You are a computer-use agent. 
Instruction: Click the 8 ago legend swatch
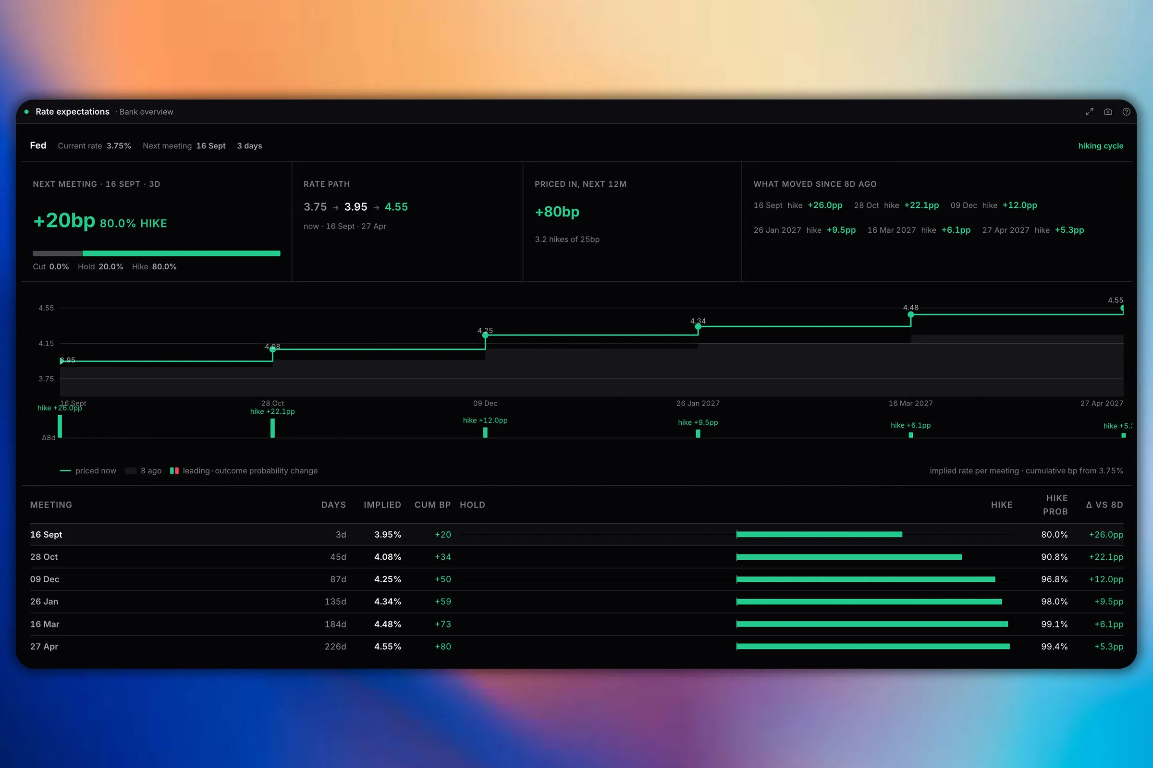(130, 471)
